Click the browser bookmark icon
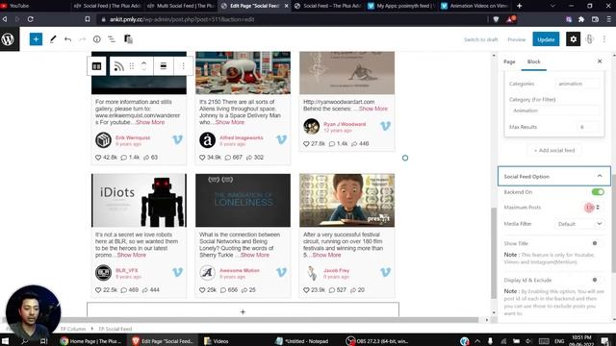This screenshot has width=616, height=346. point(88,19)
